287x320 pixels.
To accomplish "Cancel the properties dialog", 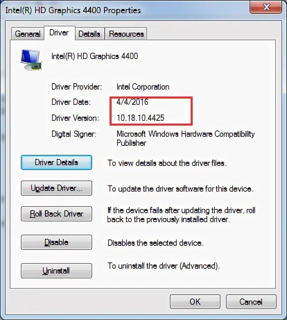I will 251,302.
